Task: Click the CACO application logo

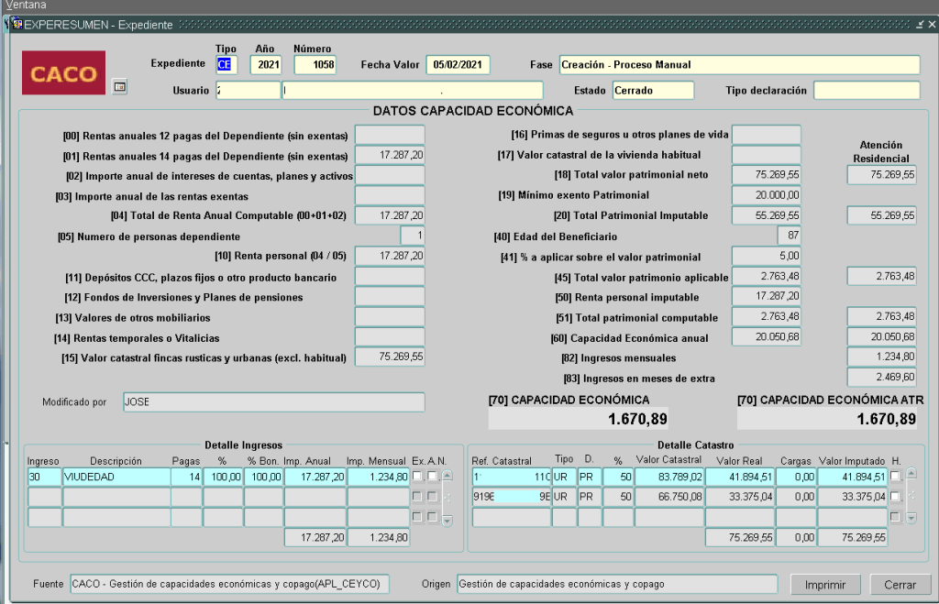Action: tap(63, 73)
